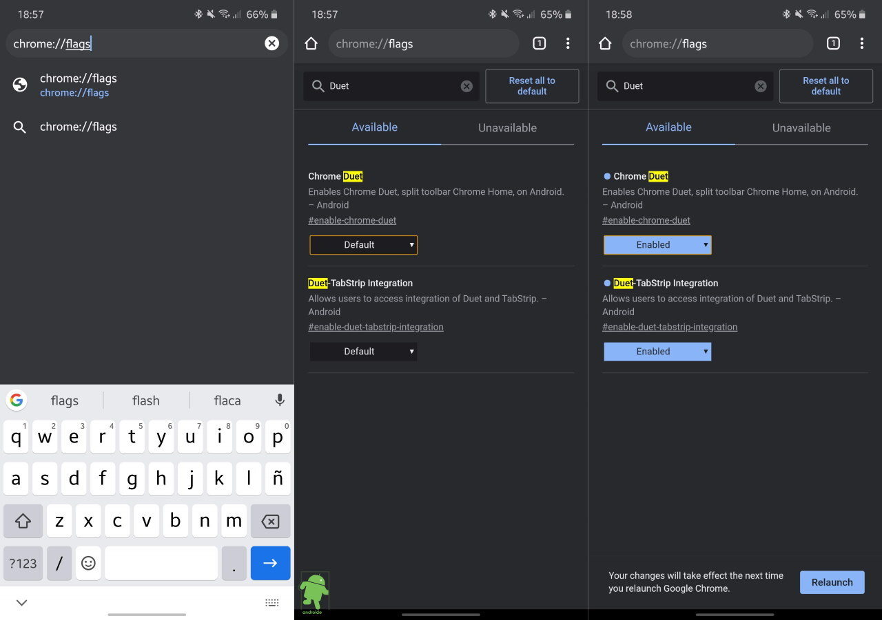Open the emoji keyboard with the smiley key
Image resolution: width=882 pixels, height=620 pixels.
coord(88,563)
